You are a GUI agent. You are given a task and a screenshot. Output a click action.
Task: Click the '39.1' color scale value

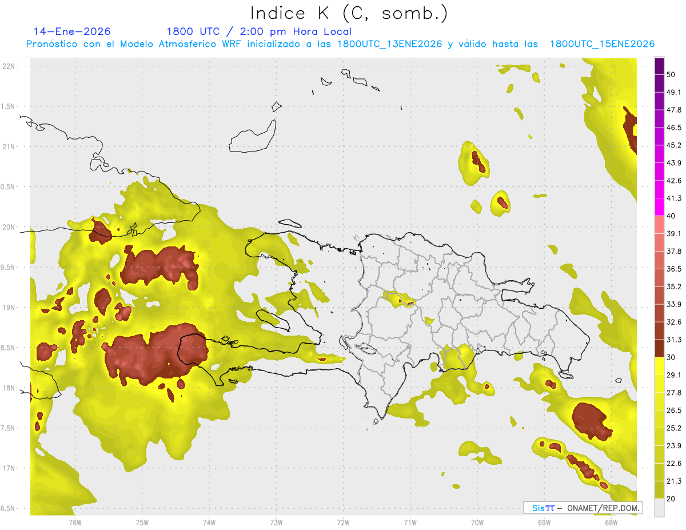(x=674, y=233)
